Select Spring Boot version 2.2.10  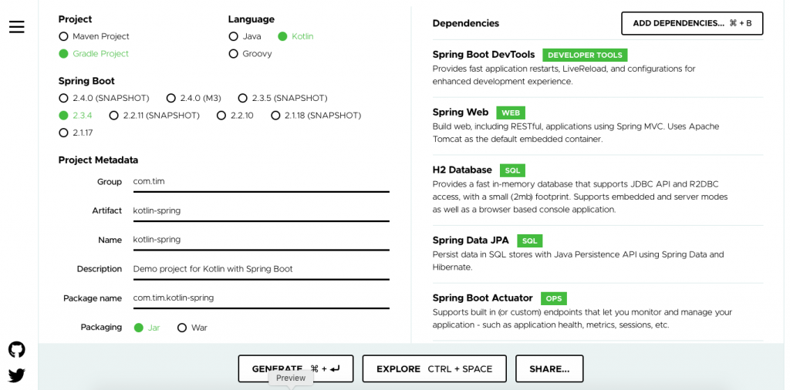point(221,116)
